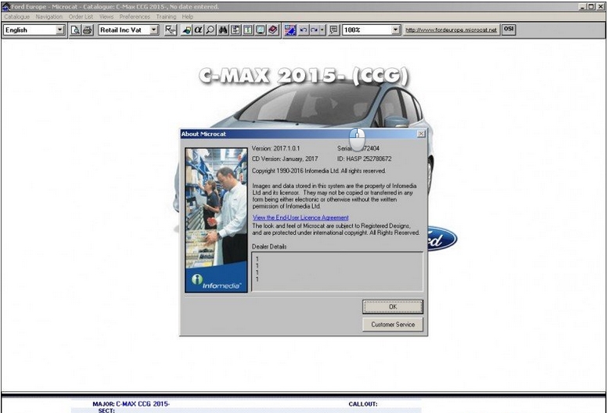The height and width of the screenshot is (413, 608).
Task: Open the Navigation menu
Action: (x=49, y=16)
